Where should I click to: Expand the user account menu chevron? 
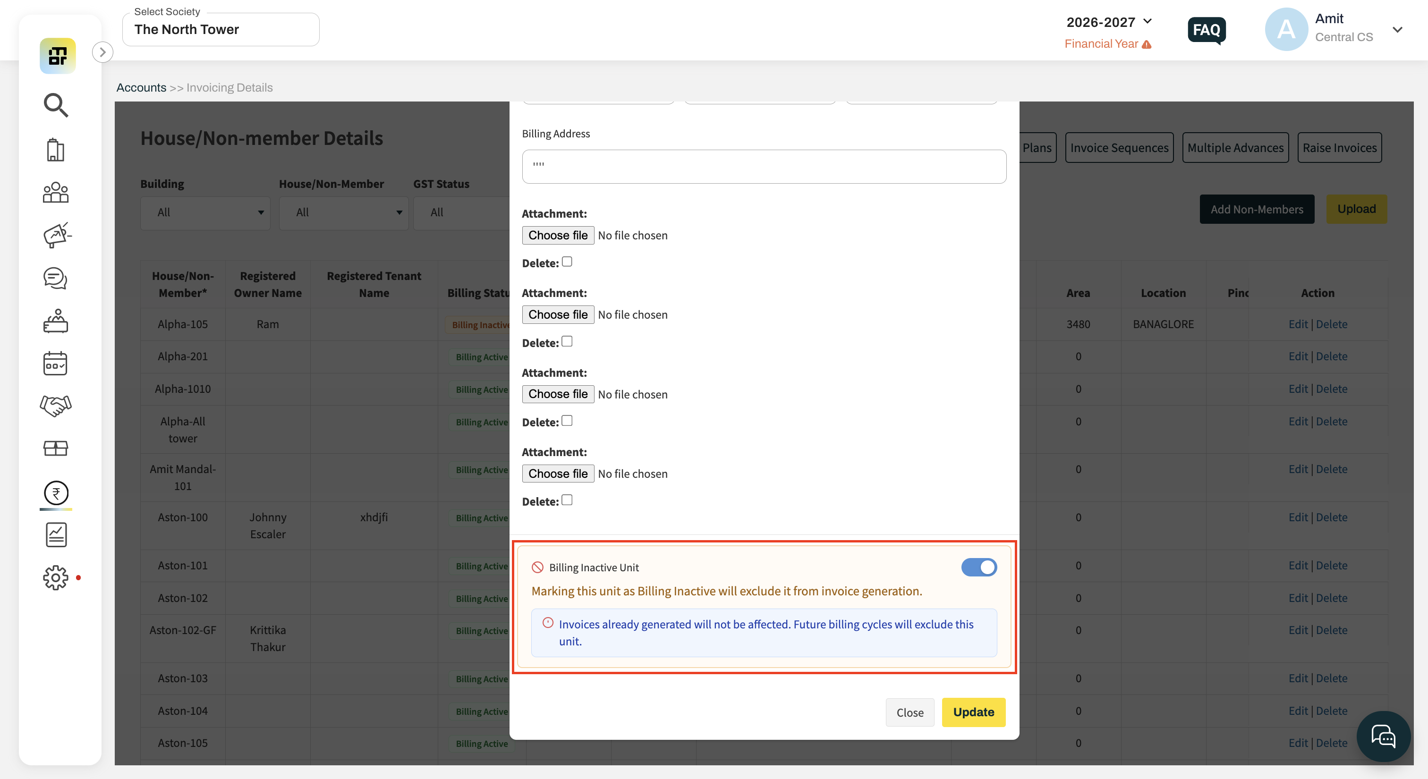pyautogui.click(x=1397, y=29)
